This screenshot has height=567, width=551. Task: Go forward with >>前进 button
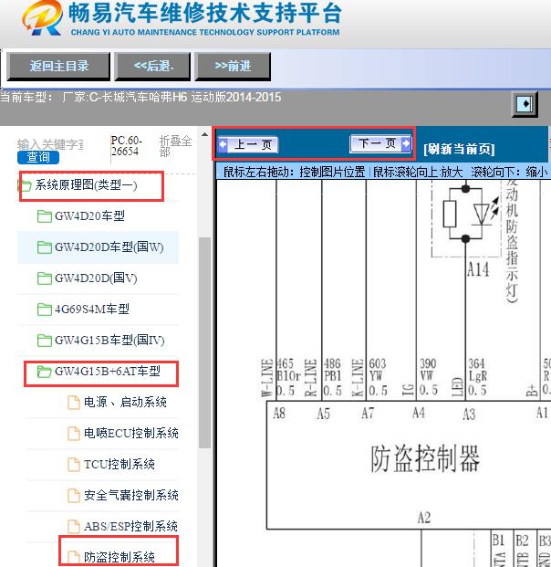233,66
